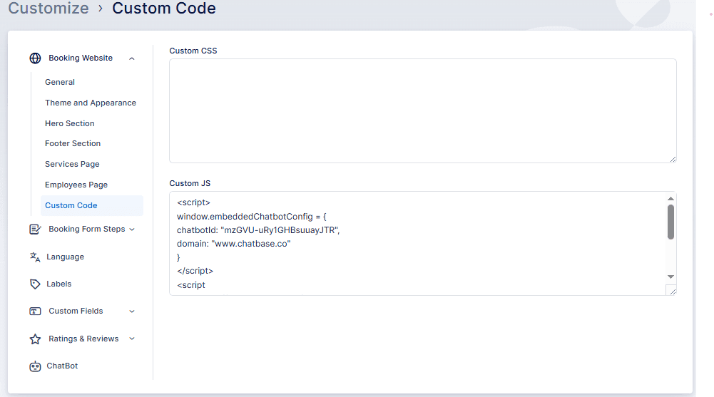Screen dimensions: 714x397
Task: Open Theme and Appearance settings
Action: point(90,103)
